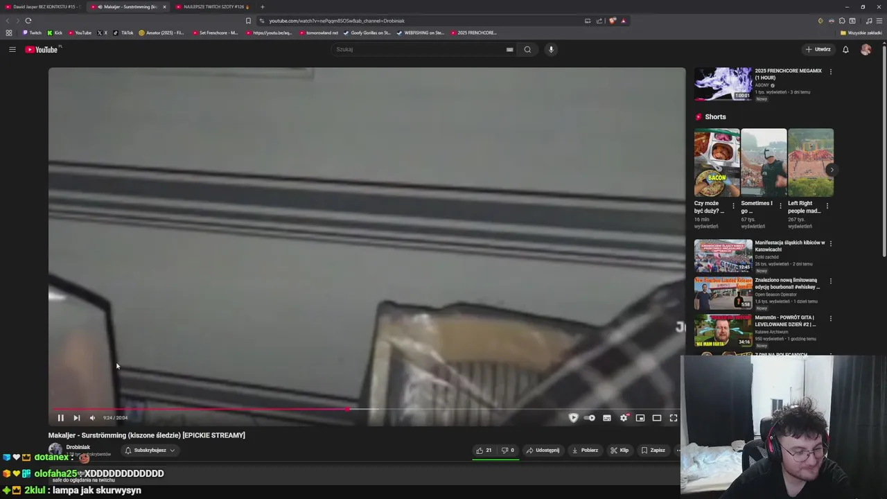Click the shield icon in player controls
This screenshot has height=499, width=887.
click(x=573, y=418)
